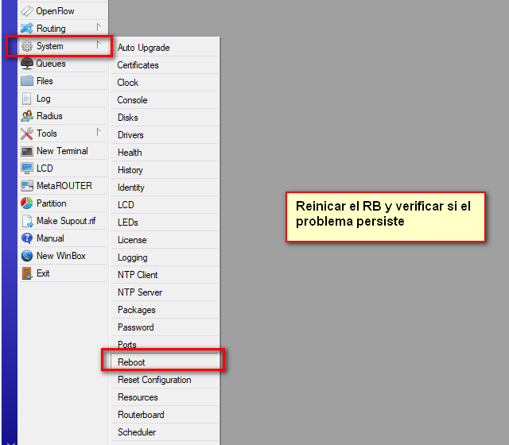Expand the Routing submenu arrow
509x445 pixels.
pyautogui.click(x=99, y=28)
